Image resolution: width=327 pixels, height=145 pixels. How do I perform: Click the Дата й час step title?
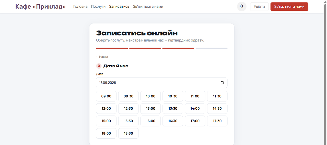coord(116,66)
